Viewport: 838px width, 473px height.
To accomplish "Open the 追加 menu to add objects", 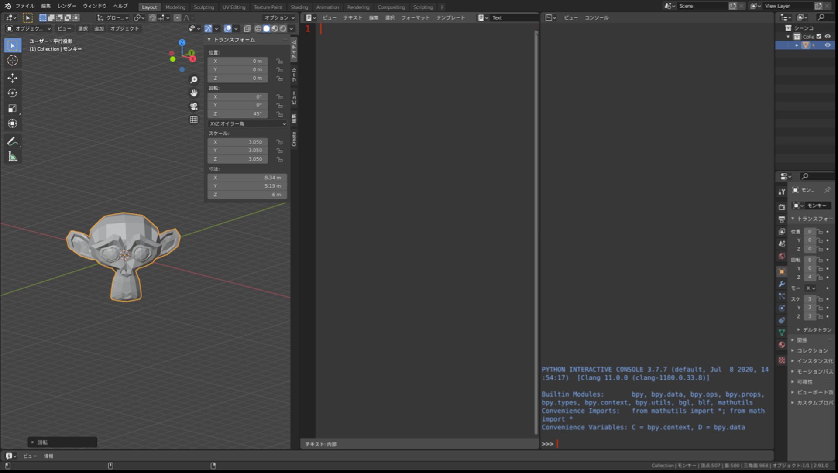I will click(98, 28).
